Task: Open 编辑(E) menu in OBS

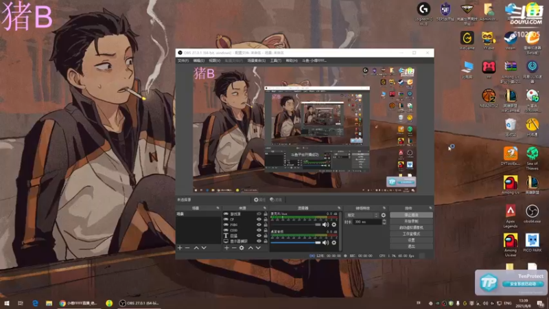Action: click(199, 60)
